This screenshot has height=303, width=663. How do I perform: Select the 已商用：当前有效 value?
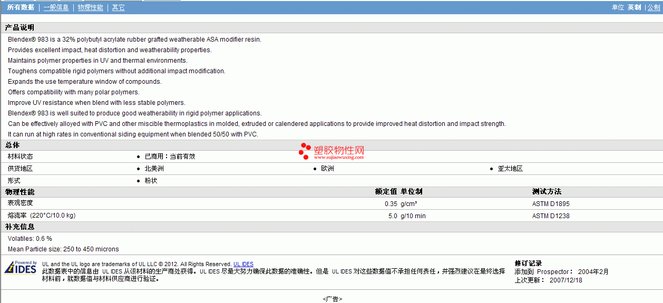170,157
